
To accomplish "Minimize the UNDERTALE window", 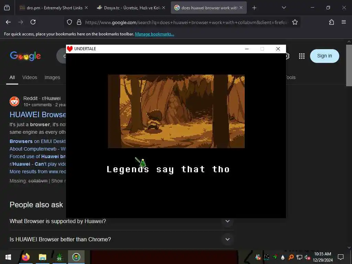I will coord(247,49).
